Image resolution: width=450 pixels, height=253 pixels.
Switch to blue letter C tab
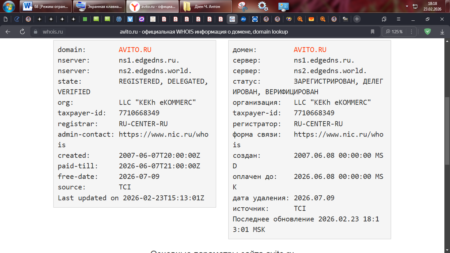tap(17, 19)
